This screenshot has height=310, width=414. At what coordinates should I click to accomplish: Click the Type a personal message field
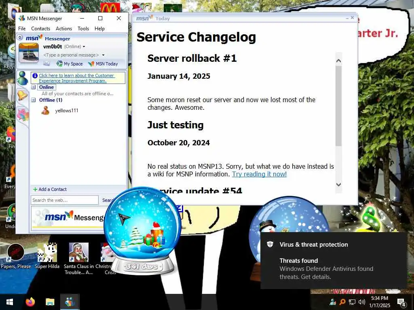tap(71, 55)
